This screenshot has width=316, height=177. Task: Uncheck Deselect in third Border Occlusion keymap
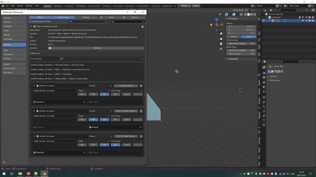[x=35, y=152]
